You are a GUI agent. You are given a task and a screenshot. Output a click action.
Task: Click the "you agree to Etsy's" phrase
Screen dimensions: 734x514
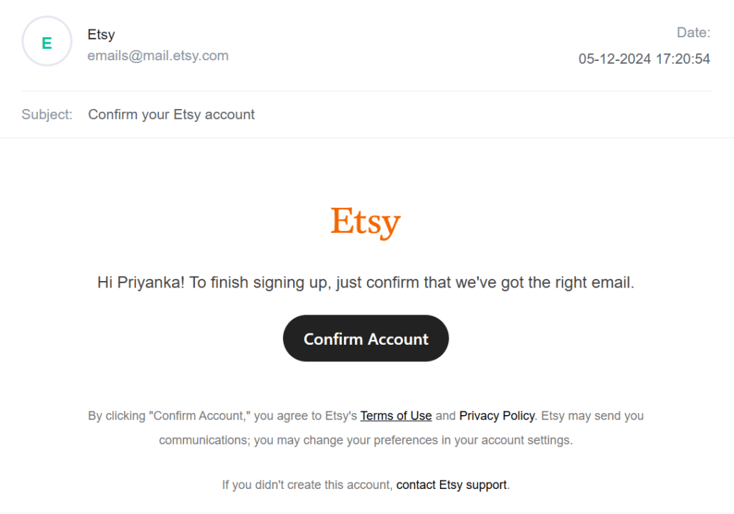[x=305, y=416]
